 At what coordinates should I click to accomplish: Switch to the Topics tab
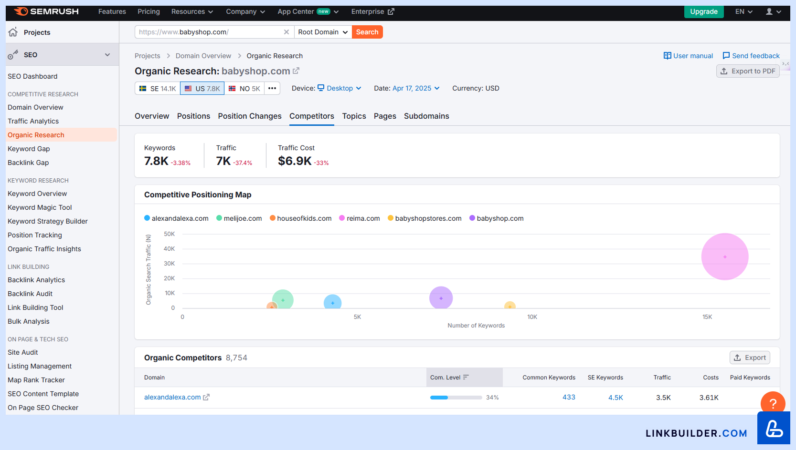(354, 116)
